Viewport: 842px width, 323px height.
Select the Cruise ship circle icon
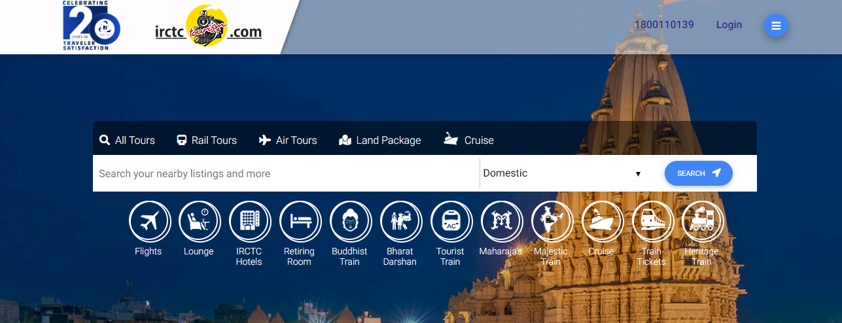tap(603, 222)
